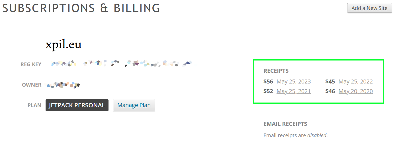This screenshot has width=395, height=144.
Task: Click the 'Email receipts are disabled' text
Action: coord(295,135)
